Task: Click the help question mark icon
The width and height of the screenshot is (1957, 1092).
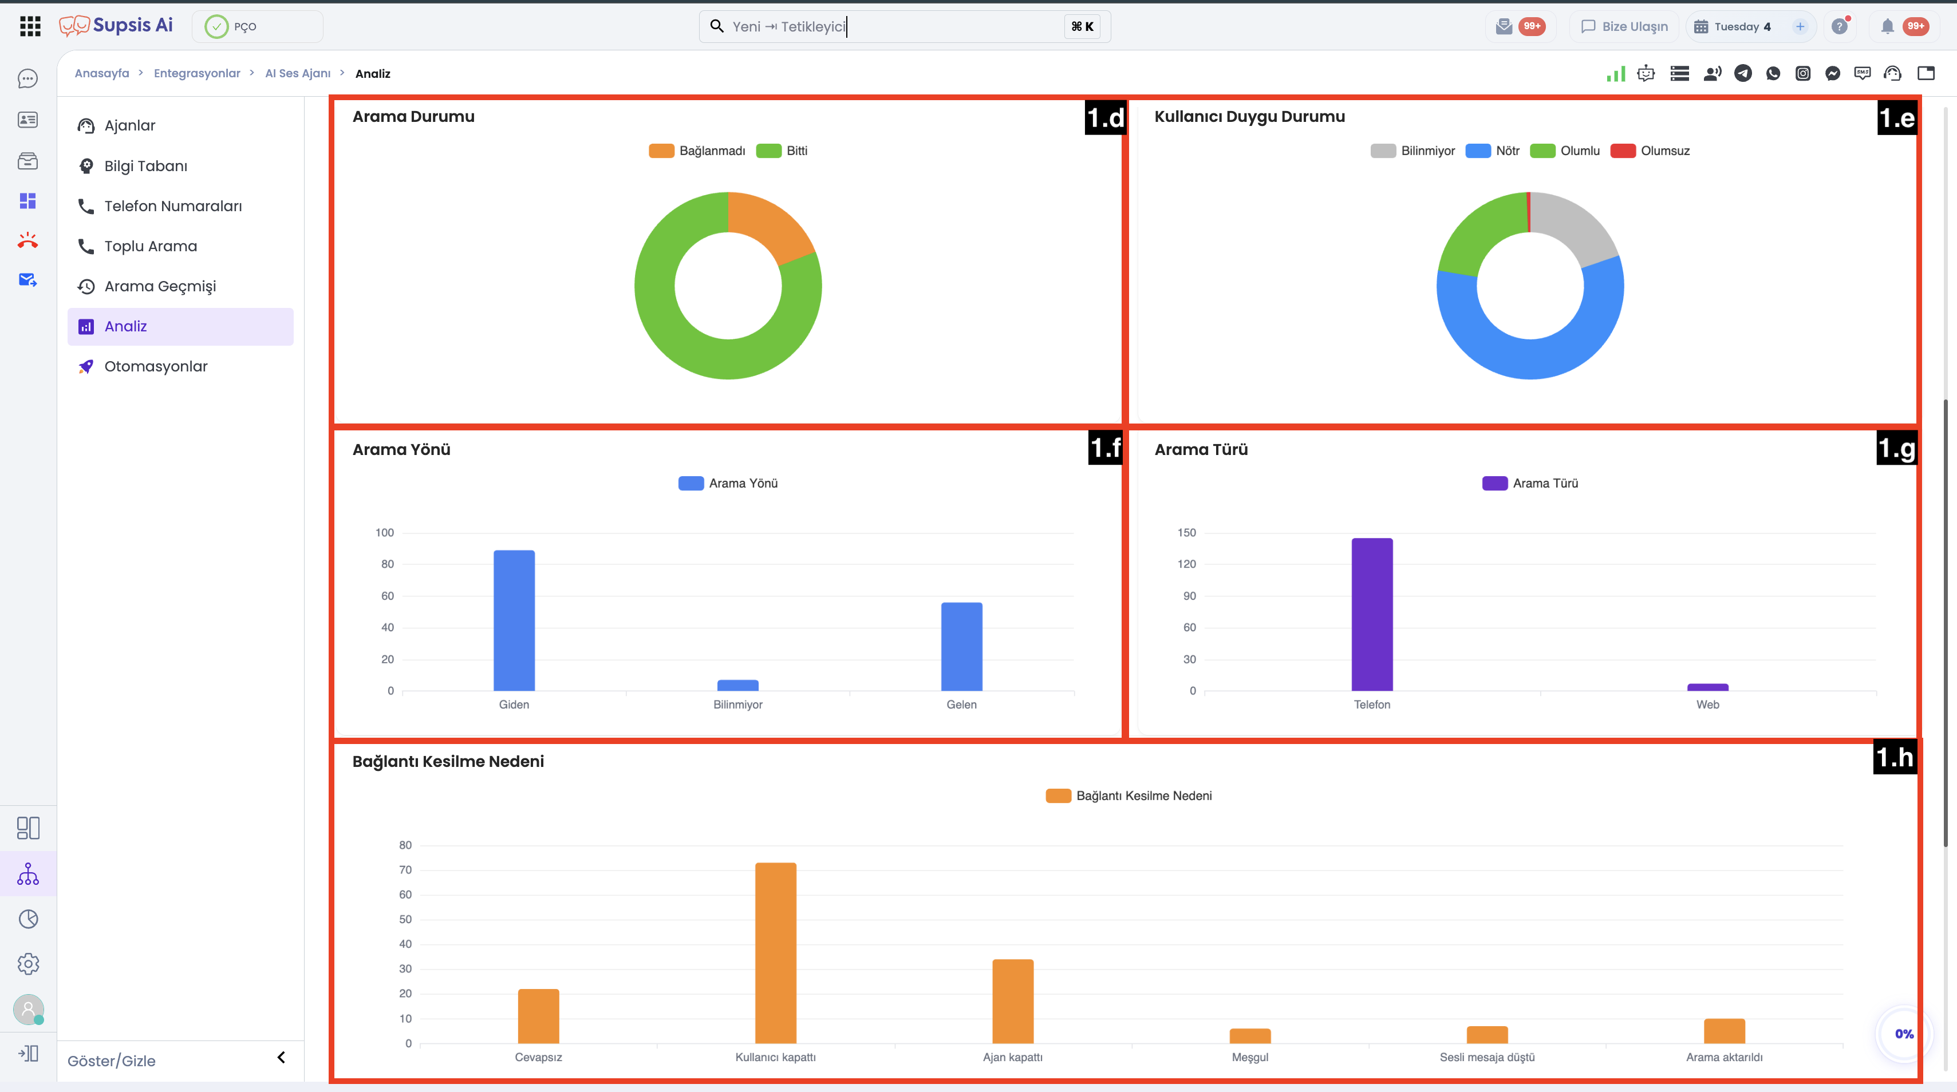Action: pyautogui.click(x=1839, y=26)
